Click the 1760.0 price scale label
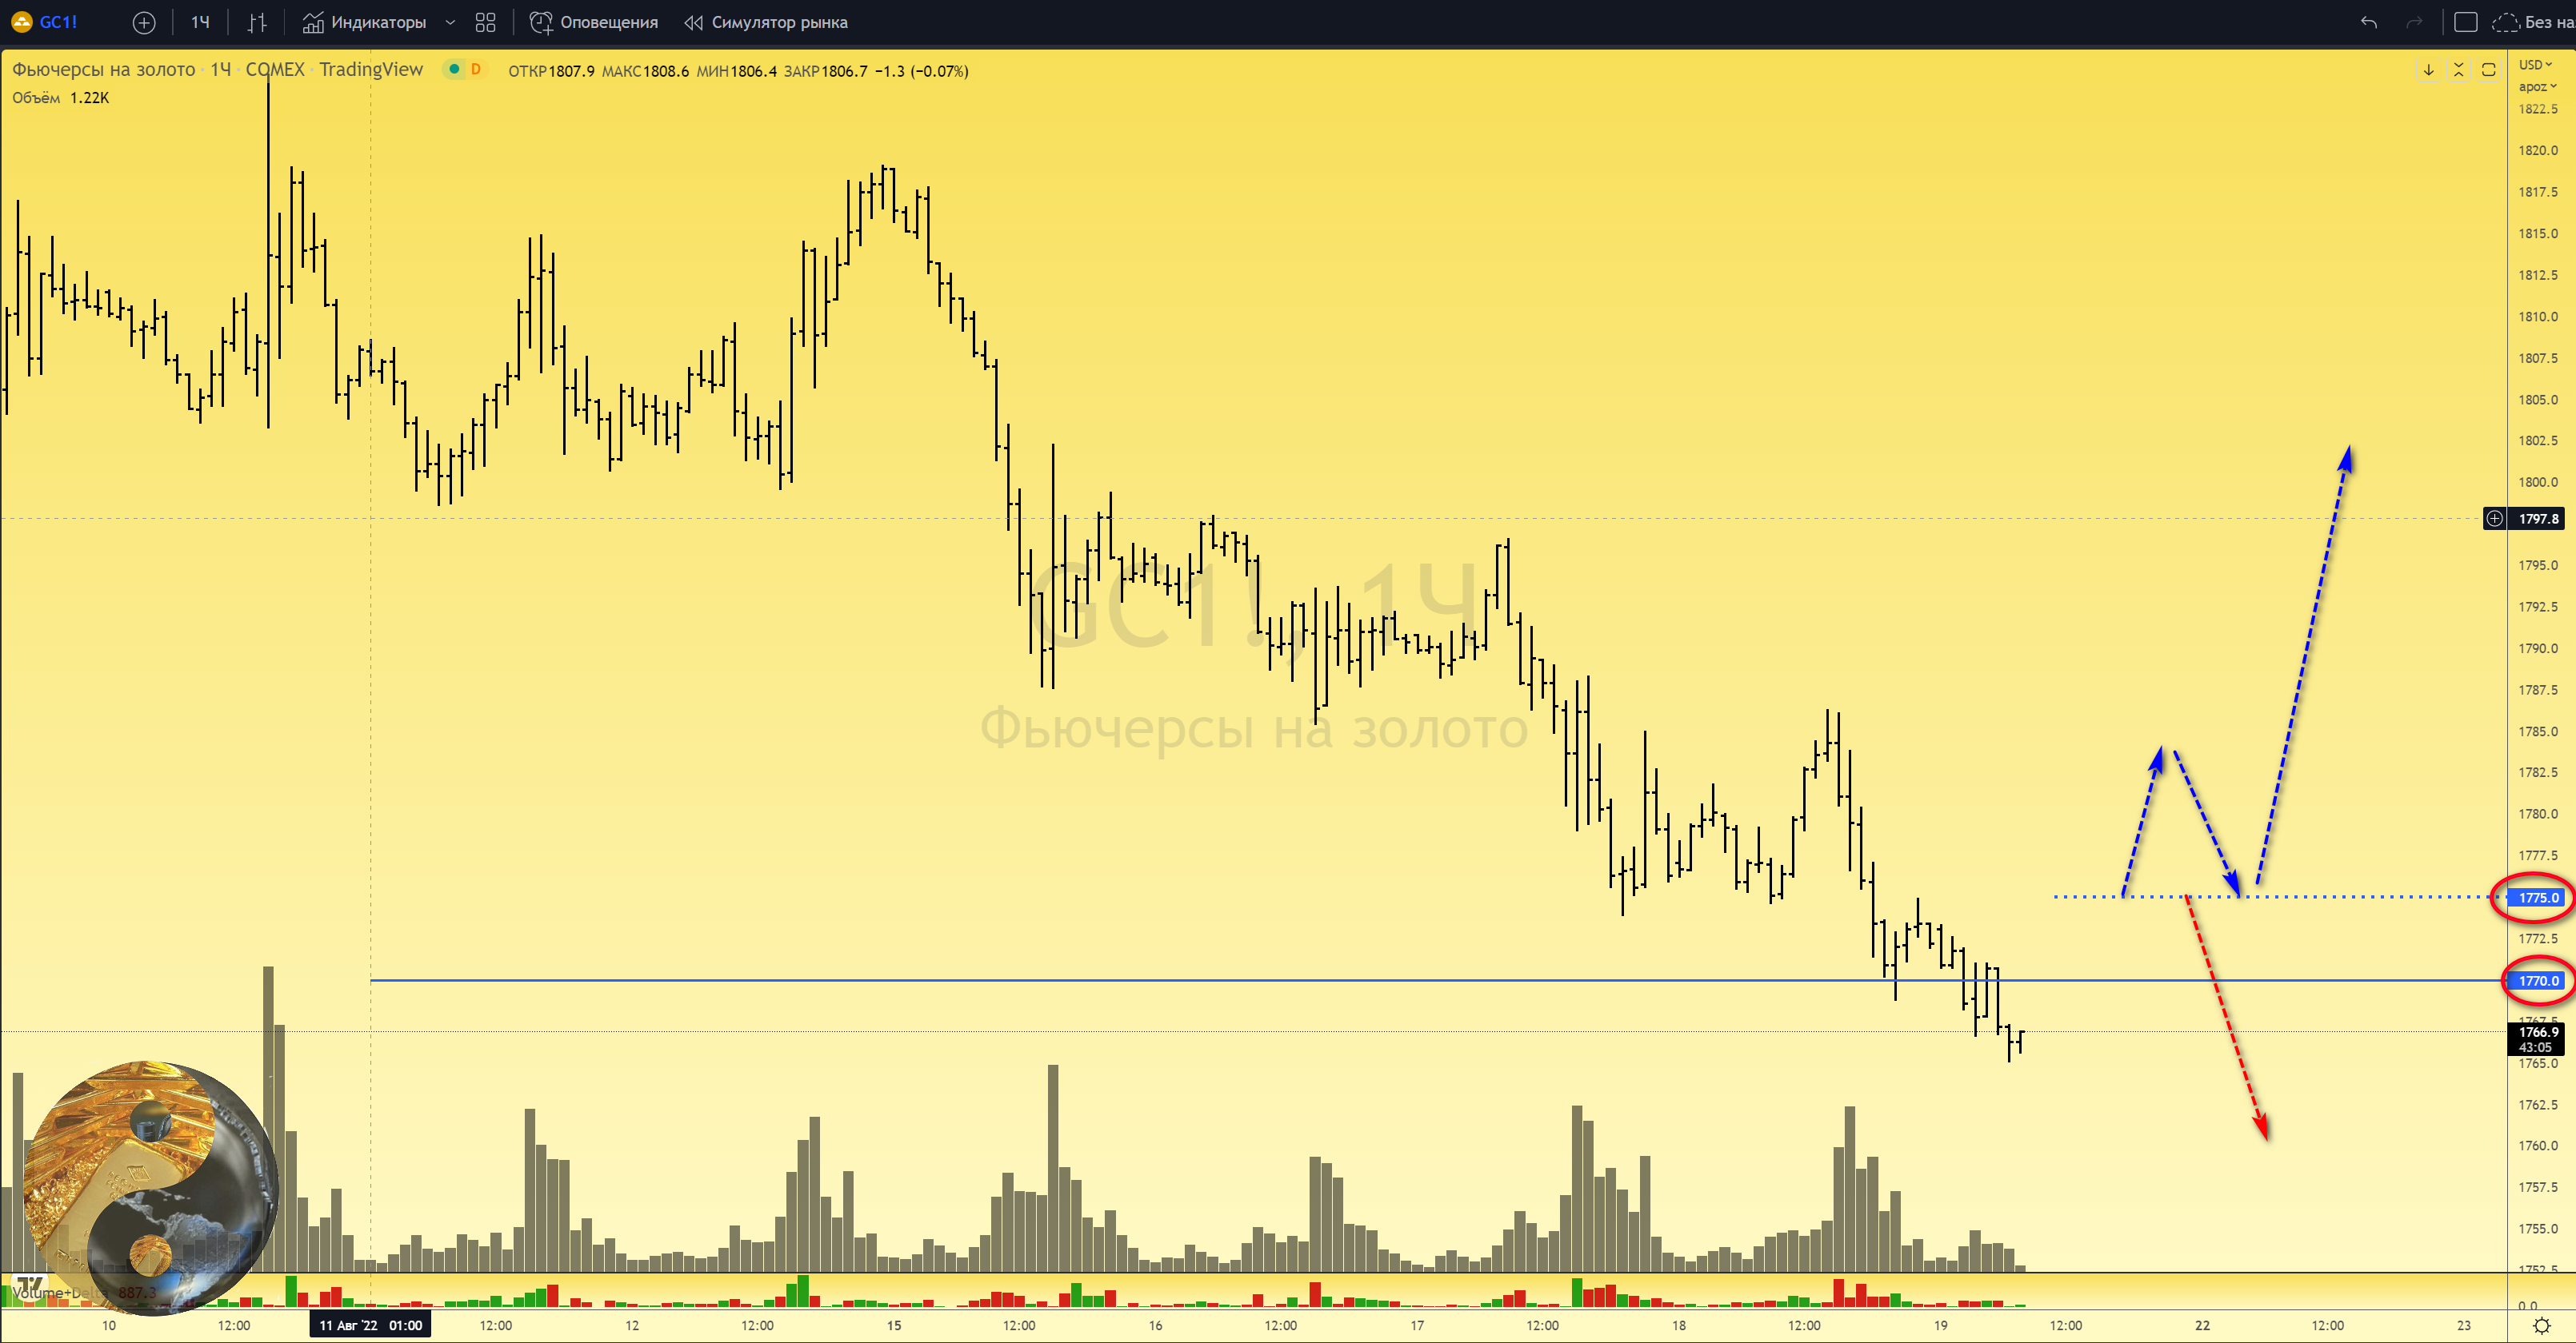Image resolution: width=2576 pixels, height=1343 pixels. coord(2538,1146)
